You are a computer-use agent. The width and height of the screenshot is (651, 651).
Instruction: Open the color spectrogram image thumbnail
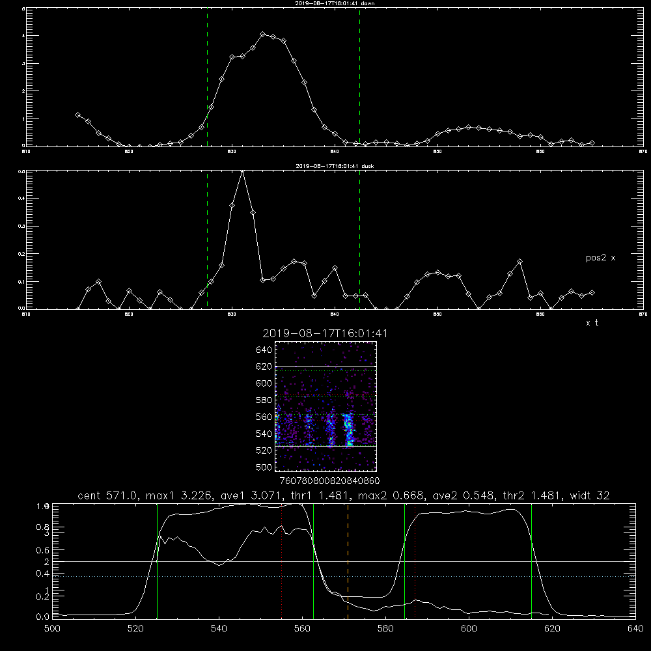click(x=326, y=406)
